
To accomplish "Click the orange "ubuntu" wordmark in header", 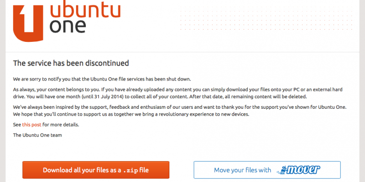I will pyautogui.click(x=85, y=10).
